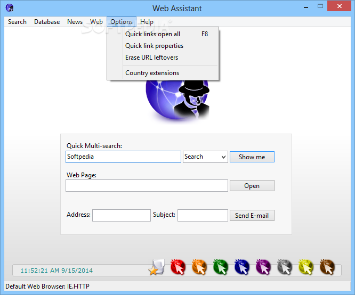Focus the Quick Multi-search field containing Softpedia
Viewport: 355px width, 295px height.
(x=123, y=157)
